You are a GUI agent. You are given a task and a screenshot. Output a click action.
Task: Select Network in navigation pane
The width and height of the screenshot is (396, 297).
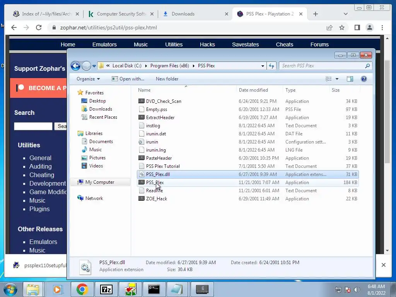(x=94, y=198)
